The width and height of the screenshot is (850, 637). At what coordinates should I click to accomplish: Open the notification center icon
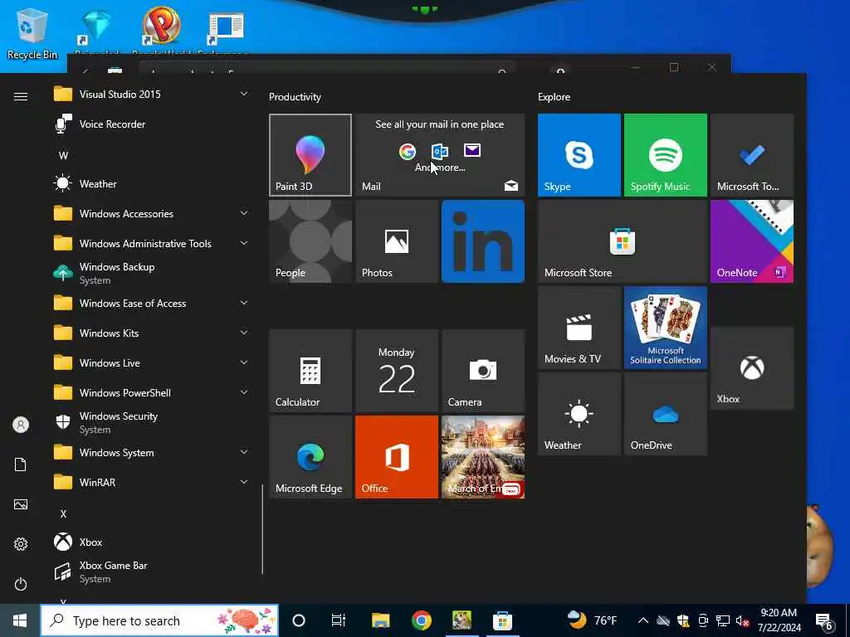(x=824, y=622)
